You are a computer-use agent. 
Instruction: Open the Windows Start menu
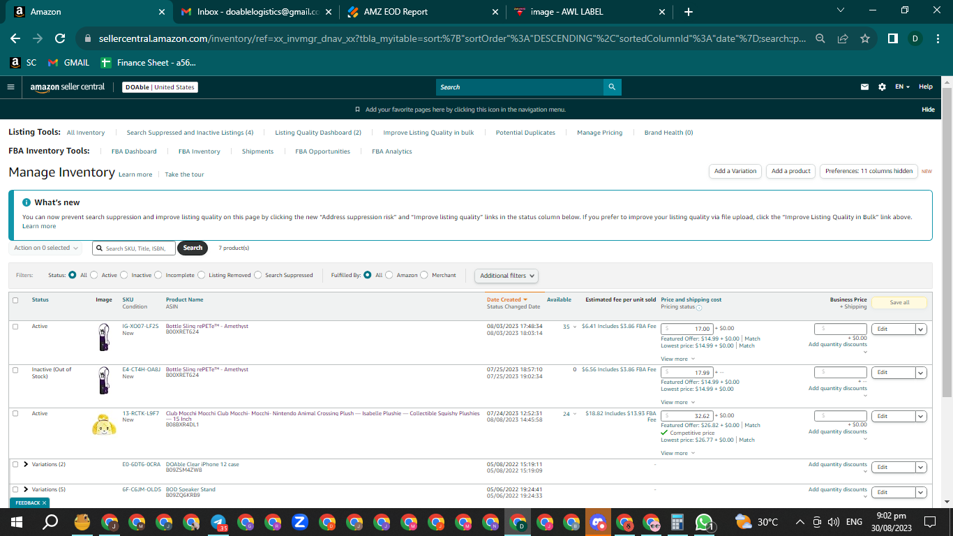pyautogui.click(x=17, y=522)
